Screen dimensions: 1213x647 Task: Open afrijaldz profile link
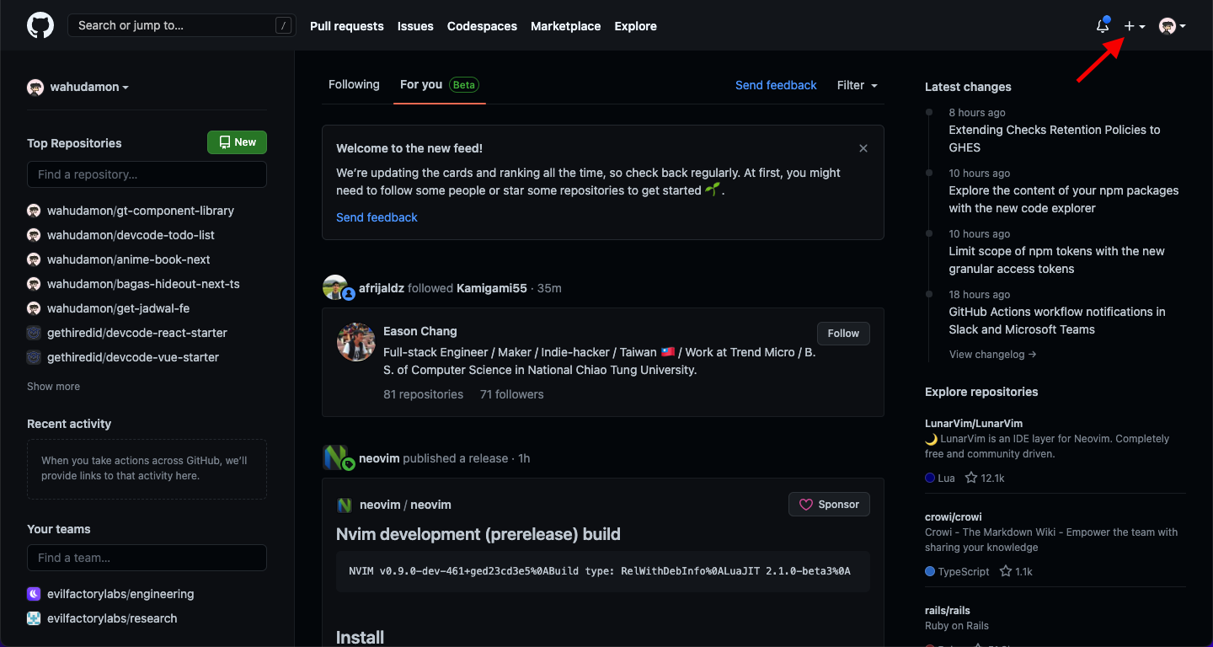382,288
